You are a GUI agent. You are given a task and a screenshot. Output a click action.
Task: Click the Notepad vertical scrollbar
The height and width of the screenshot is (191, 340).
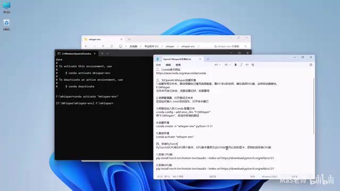(x=313, y=106)
